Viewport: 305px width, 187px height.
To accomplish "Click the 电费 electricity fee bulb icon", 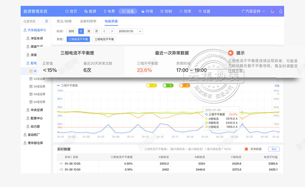I will (x=105, y=11).
